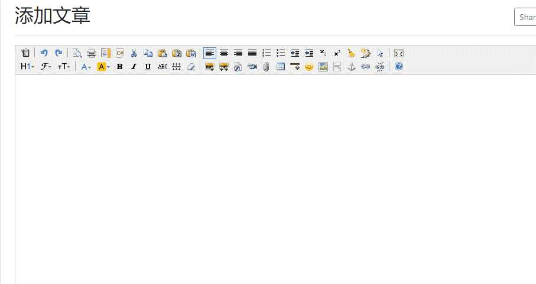Insert a code block with the C# icon
The width and height of the screenshot is (536, 284).
119,53
